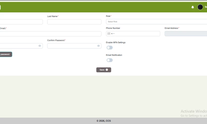This screenshot has height=124, width=207.
Task: Click the Save button
Action: pyautogui.click(x=104, y=70)
